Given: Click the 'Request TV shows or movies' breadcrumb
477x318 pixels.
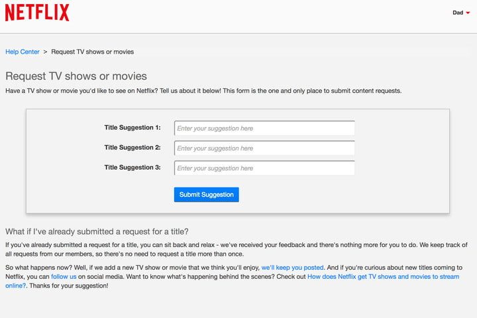Looking at the screenshot, I should pos(93,52).
